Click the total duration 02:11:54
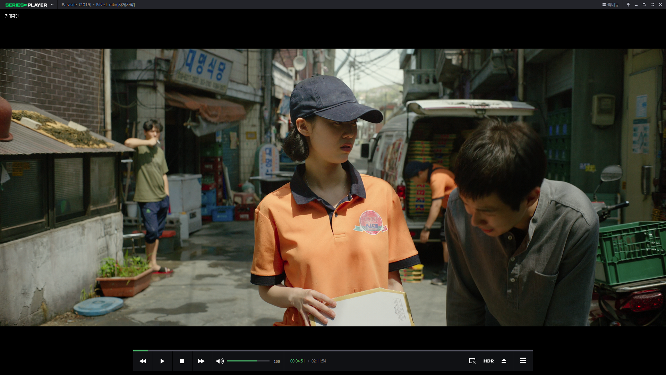The height and width of the screenshot is (375, 666). click(319, 361)
